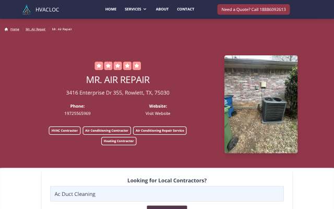Image resolution: width=334 pixels, height=209 pixels.
Task: Select the HVAC Contractor tag
Action: pos(65,131)
